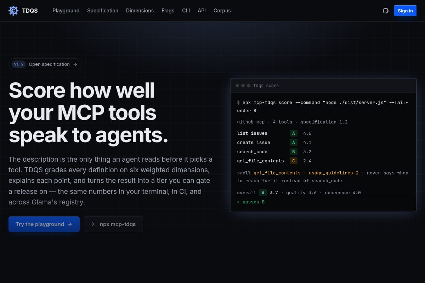Viewport: 425px width, 283px height.
Task: Click the passes B status line
Action: tap(251, 202)
